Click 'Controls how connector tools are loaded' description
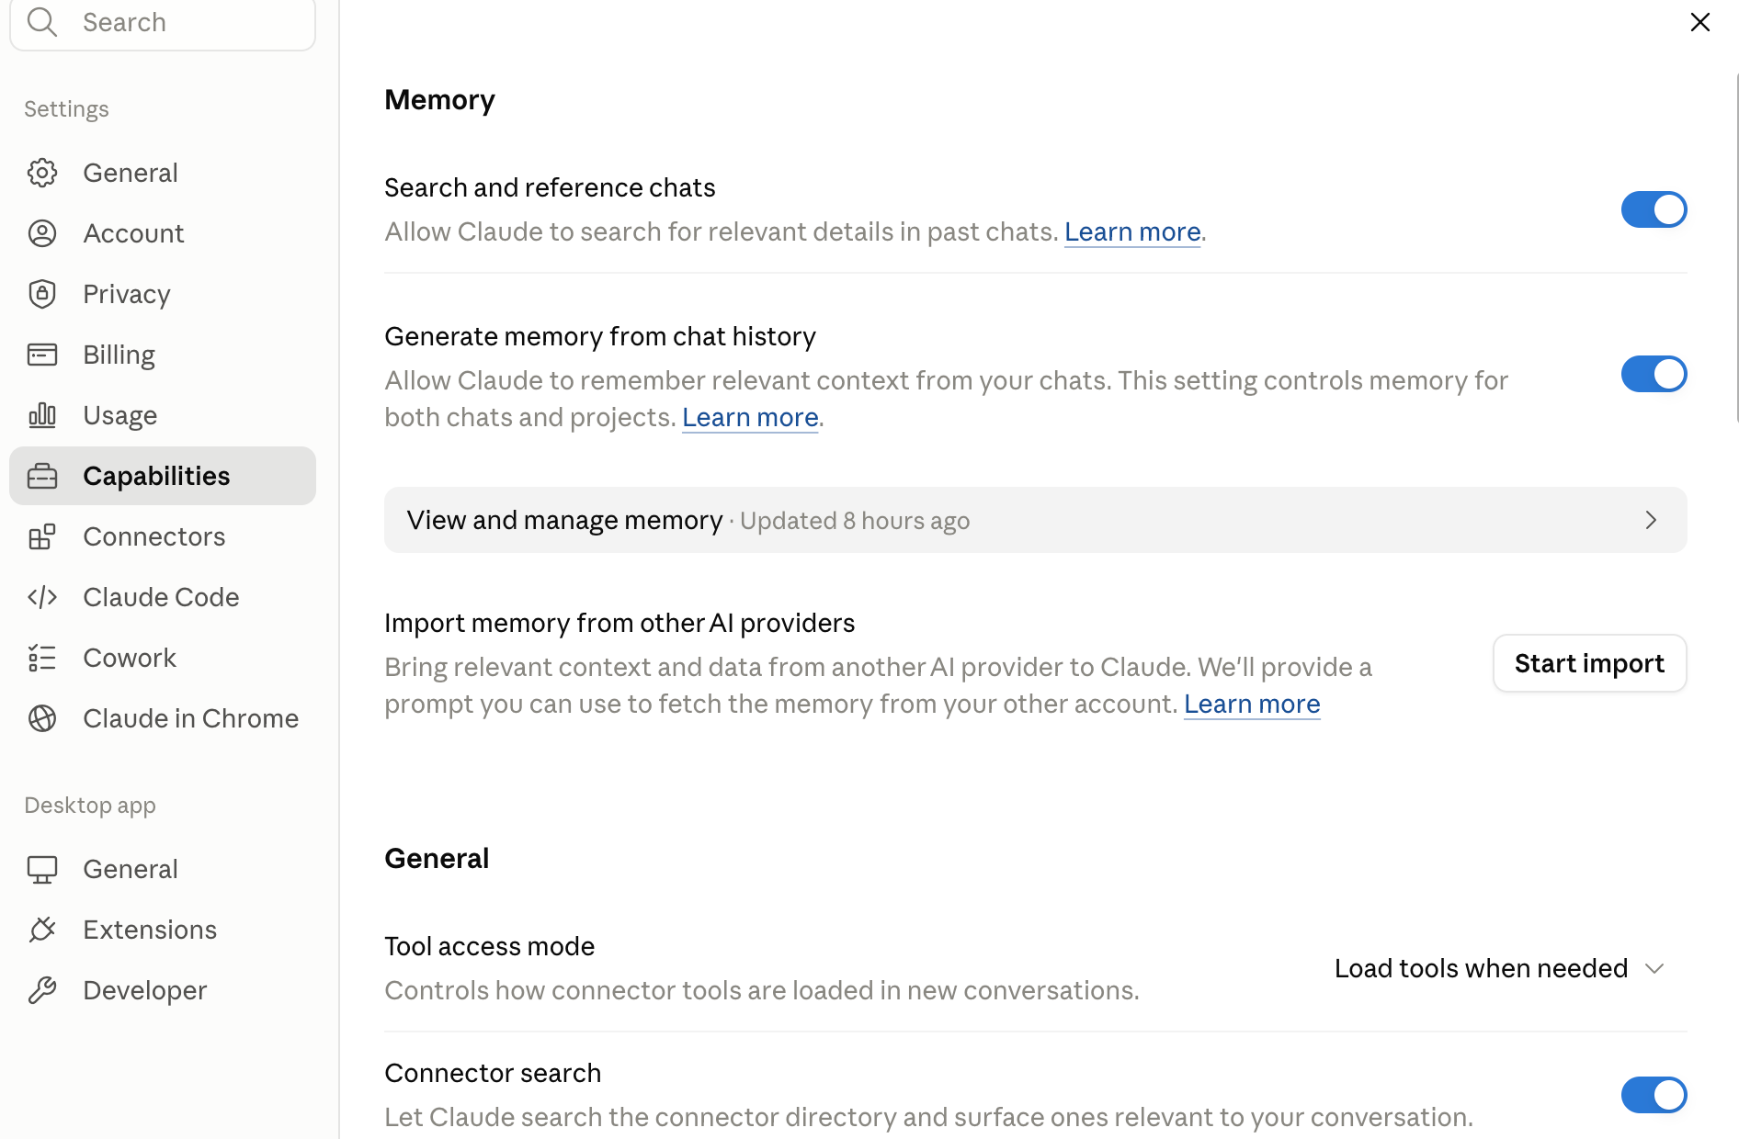 (x=762, y=990)
